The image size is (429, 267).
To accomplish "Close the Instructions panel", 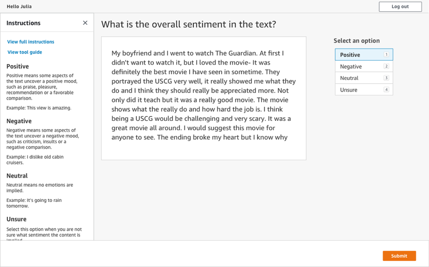I will (85, 23).
